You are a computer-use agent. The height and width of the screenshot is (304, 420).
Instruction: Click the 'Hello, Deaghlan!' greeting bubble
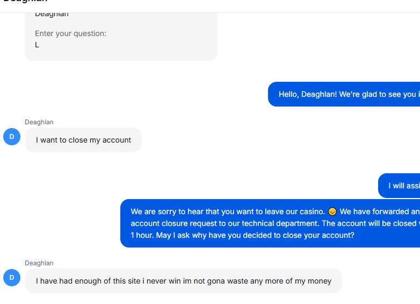click(x=344, y=94)
